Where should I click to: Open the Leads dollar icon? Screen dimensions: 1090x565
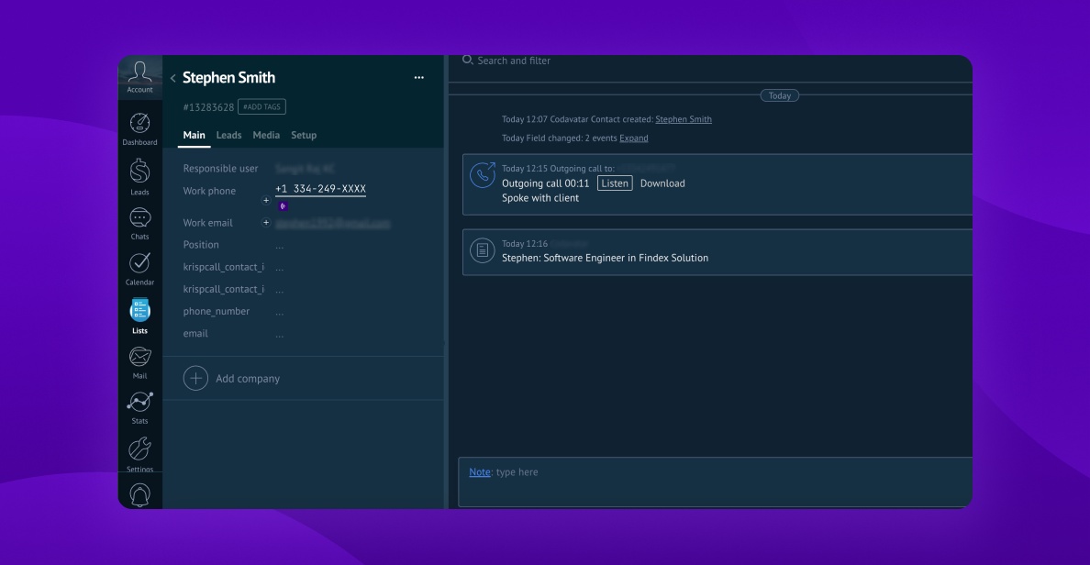click(x=139, y=172)
